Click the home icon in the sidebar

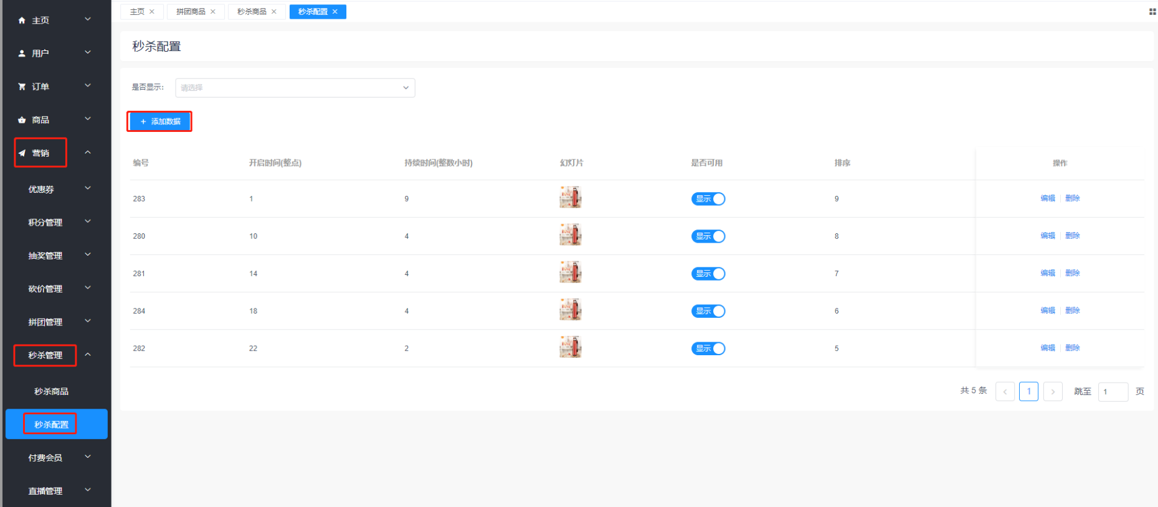(x=22, y=21)
